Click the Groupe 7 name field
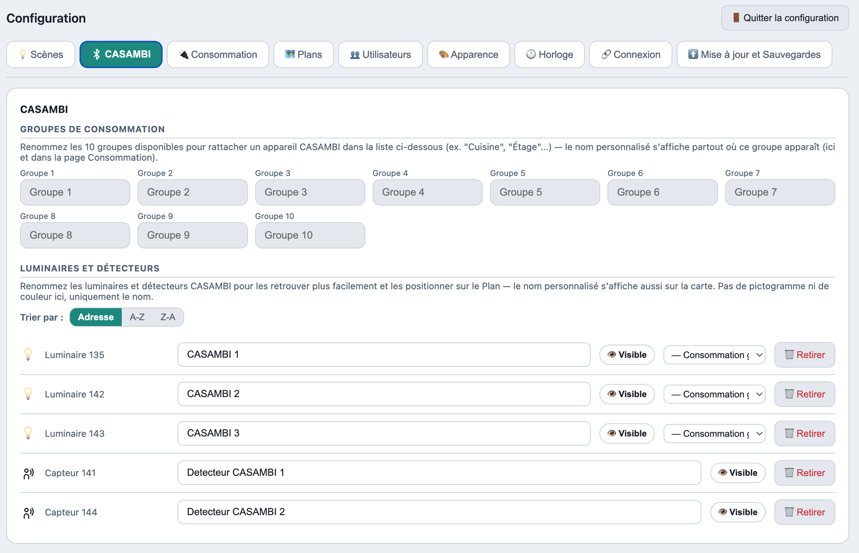859x553 pixels. [780, 192]
